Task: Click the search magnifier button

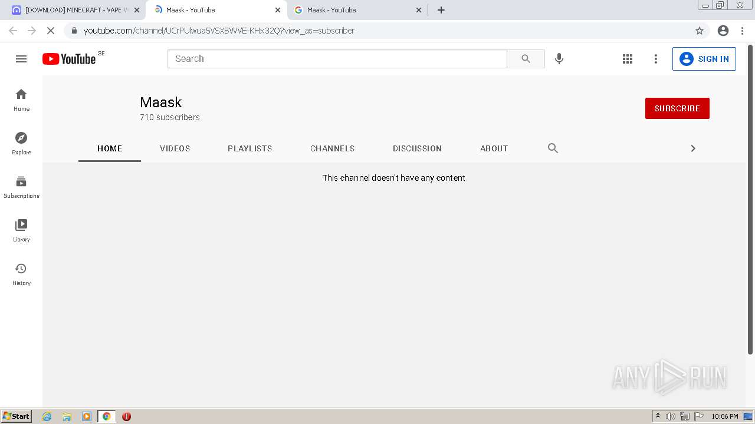Action: [526, 59]
